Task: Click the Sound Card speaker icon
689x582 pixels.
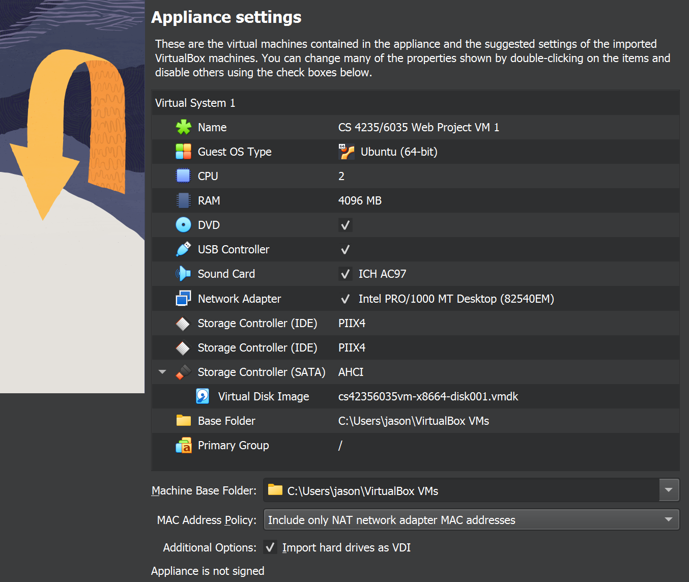Action: [183, 274]
